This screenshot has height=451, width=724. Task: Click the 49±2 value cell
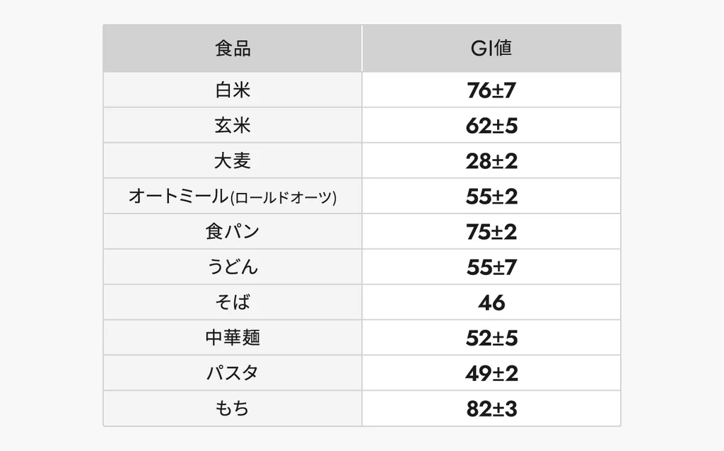tap(491, 373)
